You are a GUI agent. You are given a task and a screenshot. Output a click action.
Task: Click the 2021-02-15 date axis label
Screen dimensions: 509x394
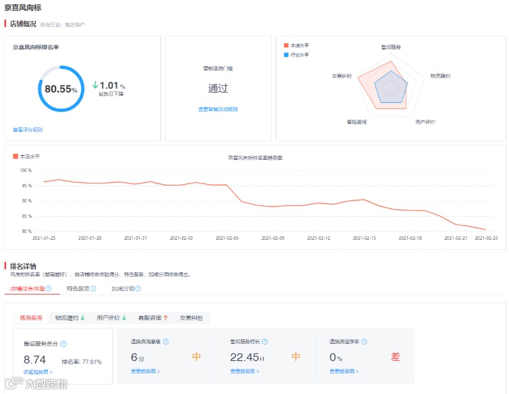364,238
